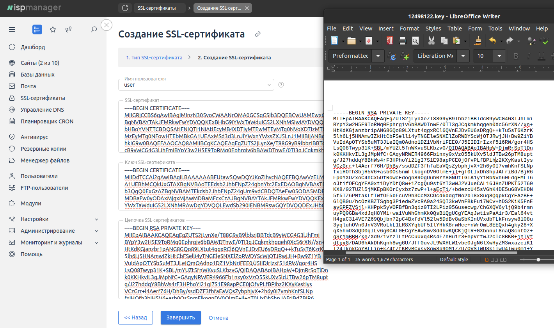The image size is (554, 328).
Task: Open the Table menu in Writer
Action: (455, 29)
